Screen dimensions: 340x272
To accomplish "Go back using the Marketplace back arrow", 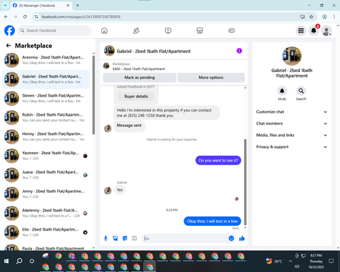I will click(8, 46).
